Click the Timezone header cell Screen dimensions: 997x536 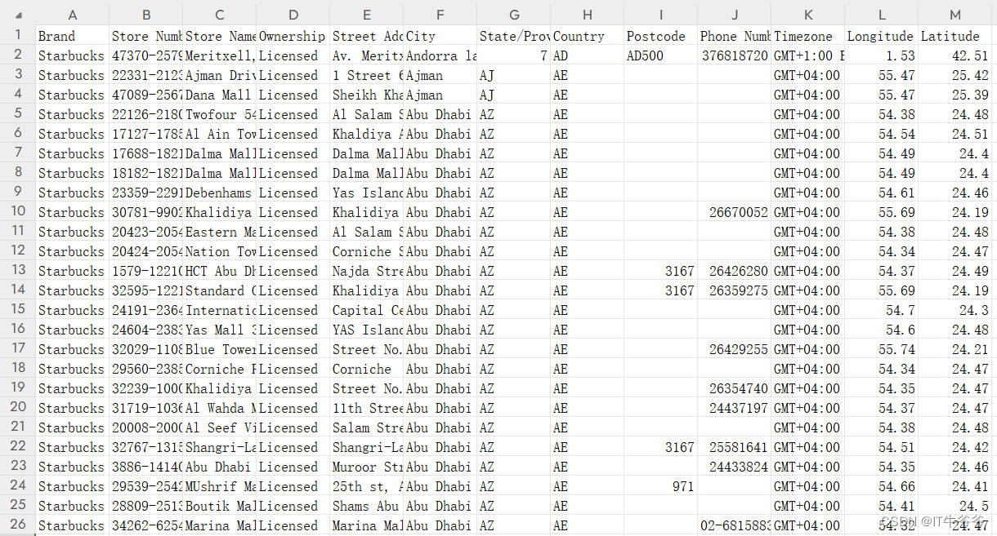tap(807, 36)
